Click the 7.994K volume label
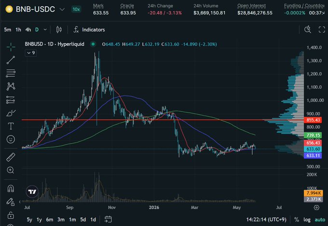 [x=313, y=193]
